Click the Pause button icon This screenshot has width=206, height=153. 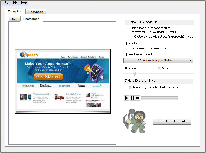click(132, 98)
